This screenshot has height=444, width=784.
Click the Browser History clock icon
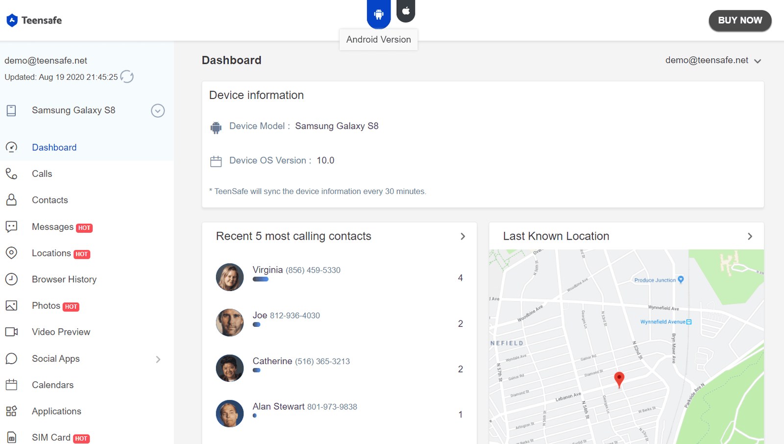coord(11,279)
